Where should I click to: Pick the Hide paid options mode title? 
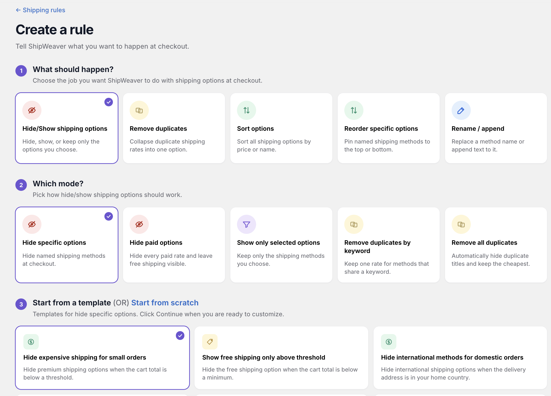click(x=156, y=243)
